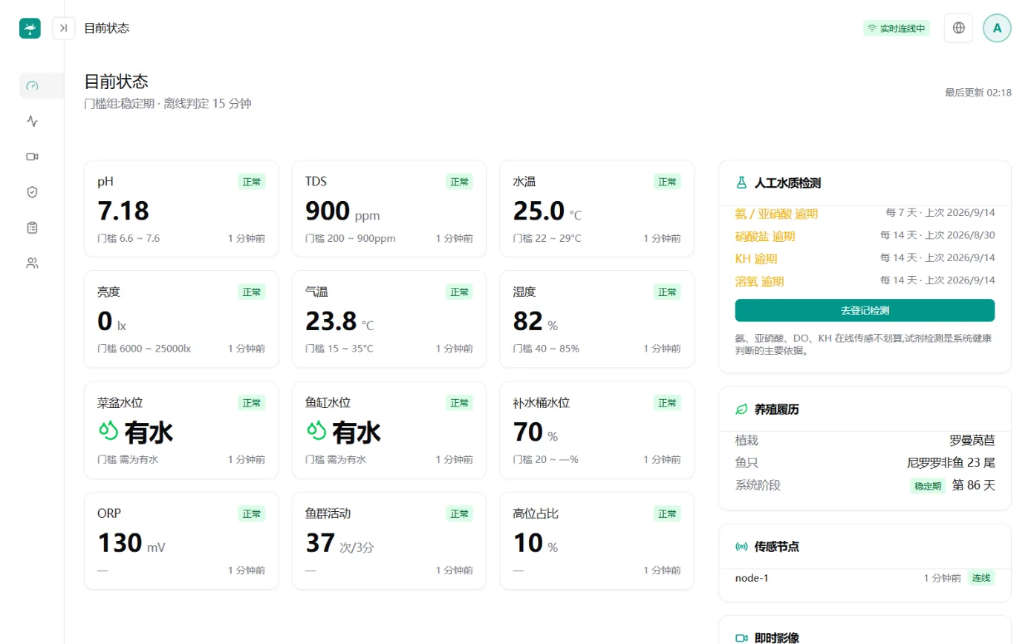Click the signal icon beside 传感节点
Screen dimensions: 1031x644
click(x=741, y=547)
